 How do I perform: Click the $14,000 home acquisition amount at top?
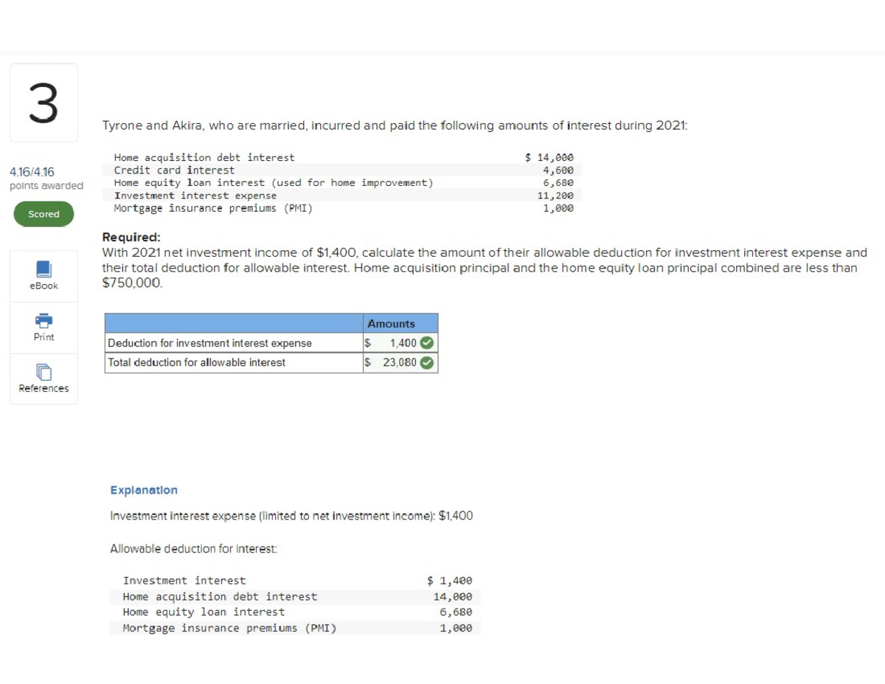click(549, 157)
